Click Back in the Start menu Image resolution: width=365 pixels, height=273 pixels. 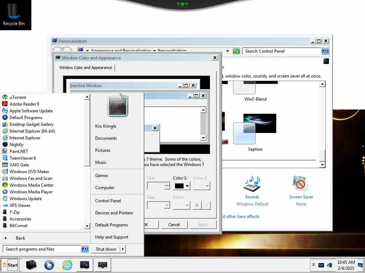20,238
